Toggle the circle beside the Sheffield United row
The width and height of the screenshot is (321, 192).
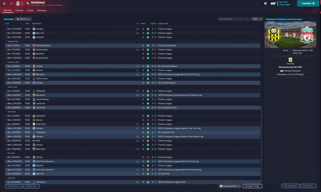(x=6, y=46)
